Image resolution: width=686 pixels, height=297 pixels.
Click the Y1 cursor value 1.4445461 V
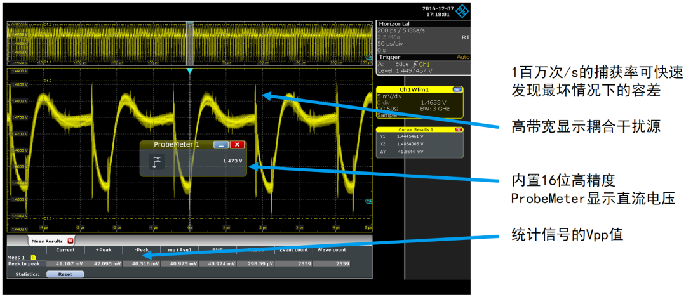pos(410,136)
